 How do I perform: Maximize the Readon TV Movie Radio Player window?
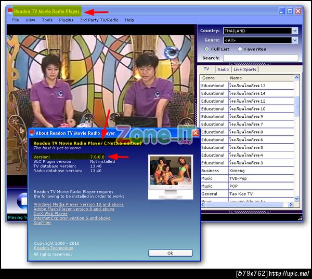290,11
